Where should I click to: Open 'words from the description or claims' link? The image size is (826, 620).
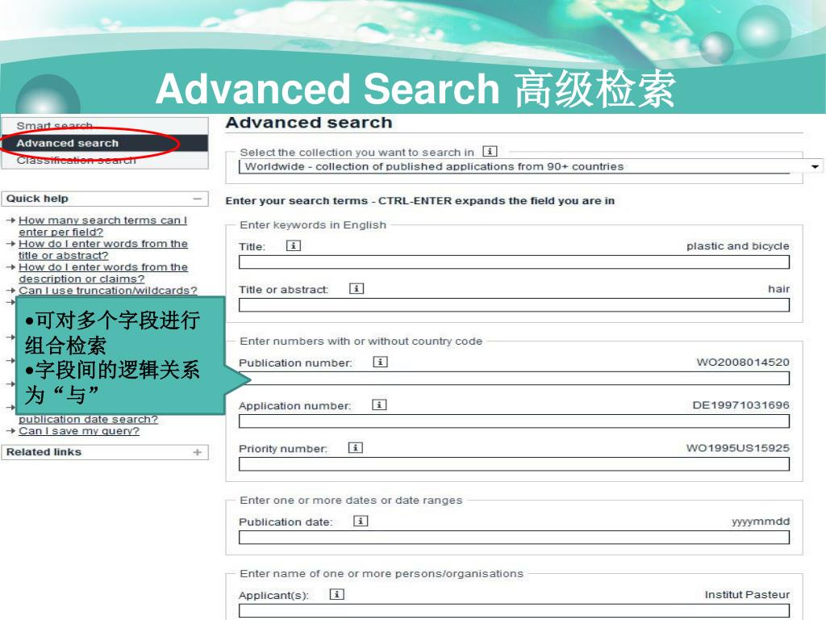click(x=102, y=273)
